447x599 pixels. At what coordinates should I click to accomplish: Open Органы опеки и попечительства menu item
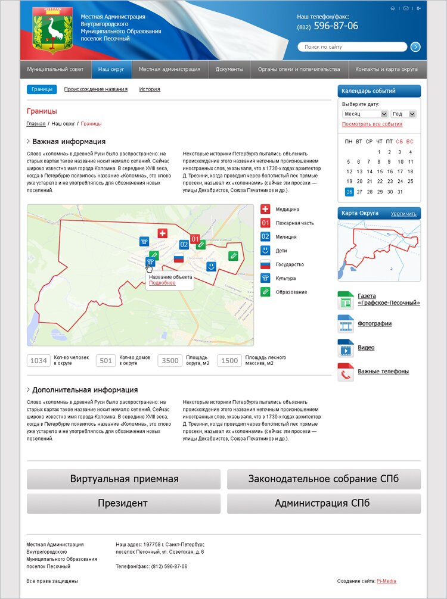(299, 69)
